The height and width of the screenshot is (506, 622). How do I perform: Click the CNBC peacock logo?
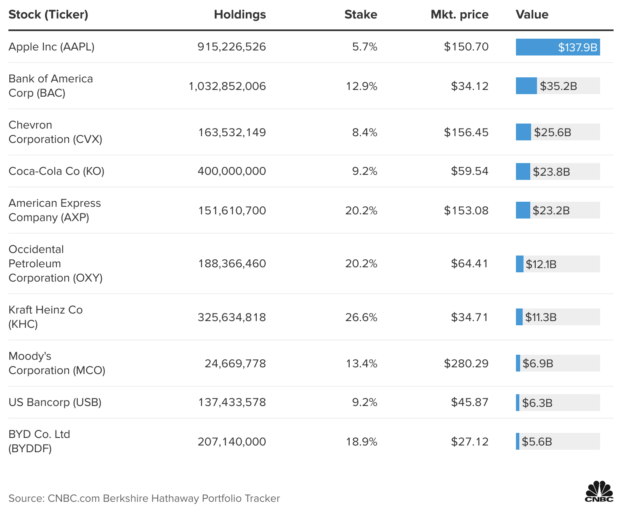597,490
